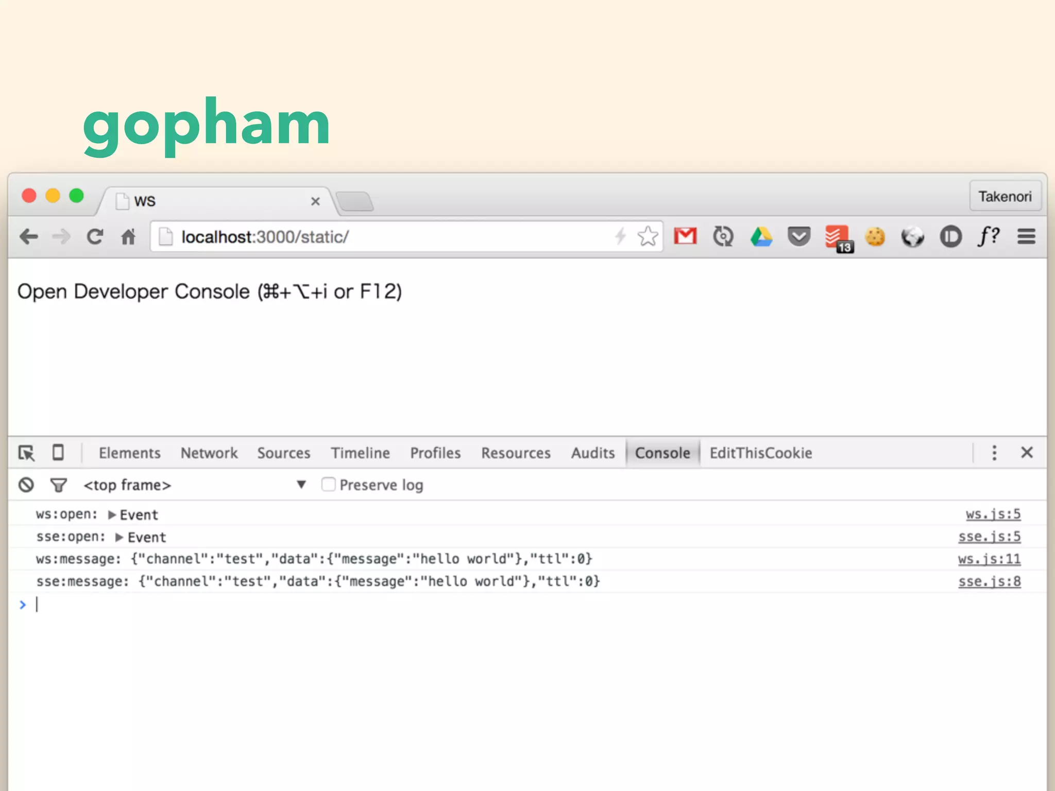Activate the inspect element picker tool
The height and width of the screenshot is (791, 1055).
click(26, 453)
